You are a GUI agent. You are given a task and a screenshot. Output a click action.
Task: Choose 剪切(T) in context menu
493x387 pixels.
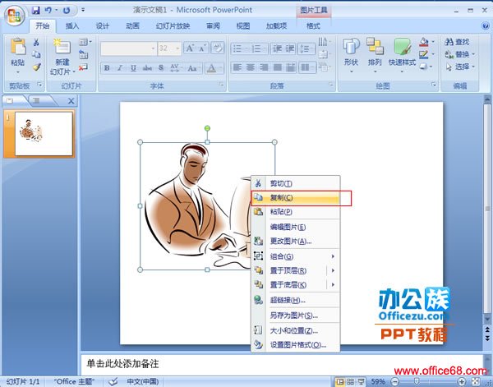point(296,183)
